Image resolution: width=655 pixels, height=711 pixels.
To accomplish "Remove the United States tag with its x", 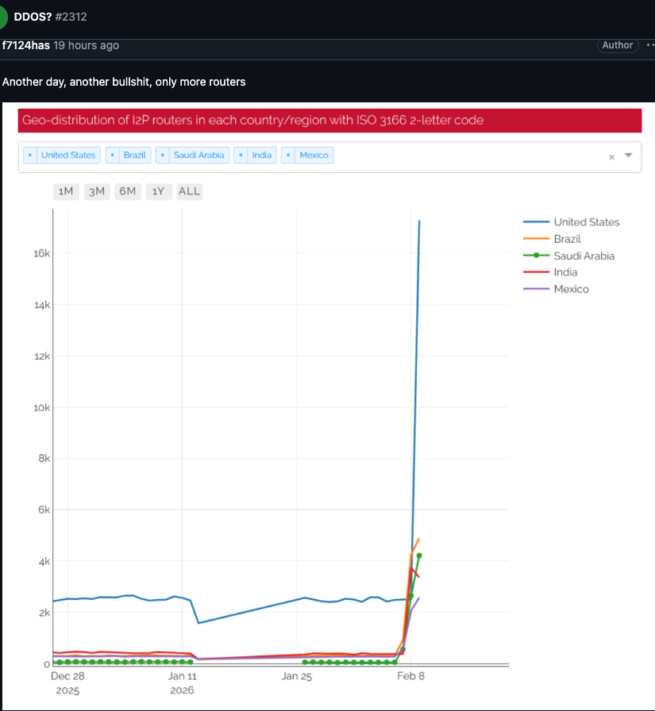I will pos(30,155).
